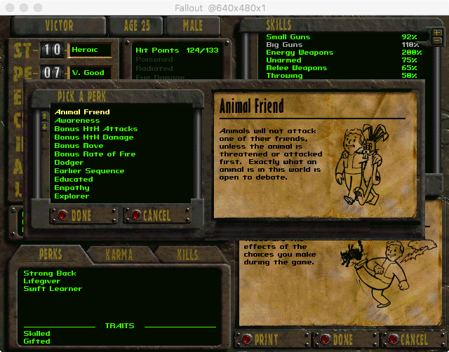
Task: Select the Dodger perk
Action: (x=69, y=163)
